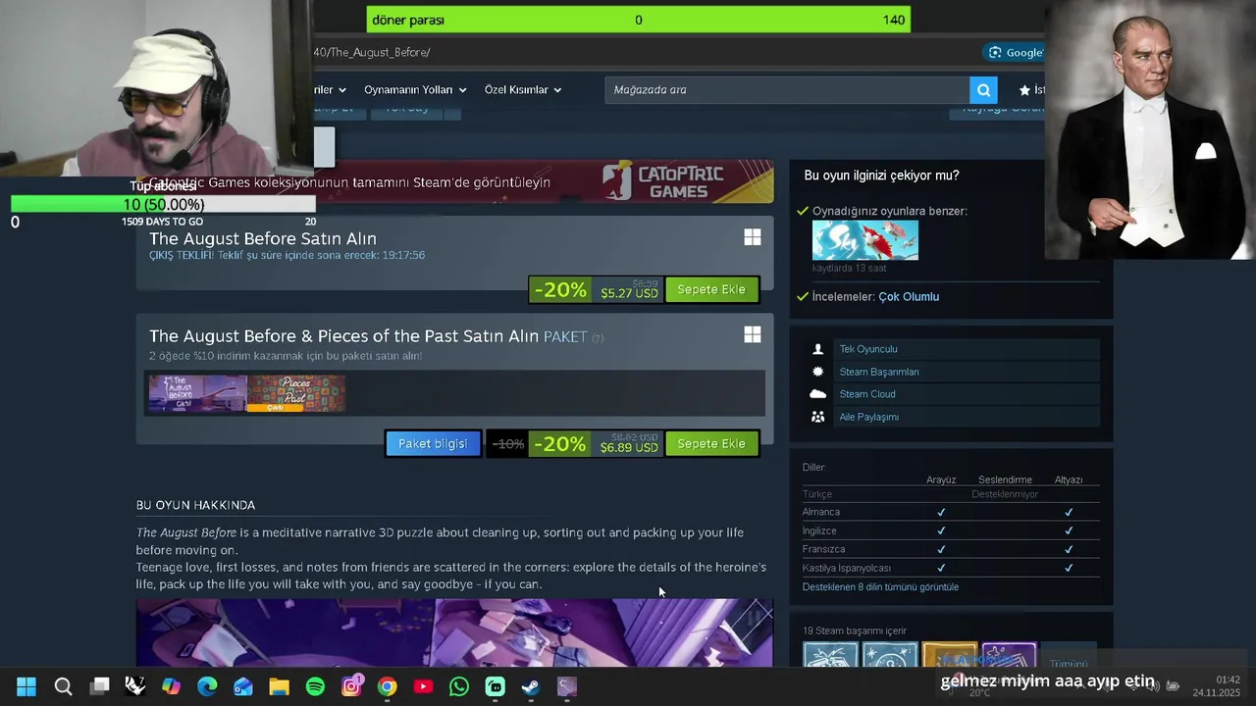Open the Windows Start menu
Image resolution: width=1256 pixels, height=706 pixels.
pos(26,687)
